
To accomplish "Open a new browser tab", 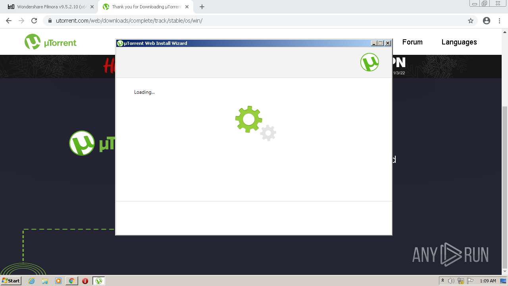I will tap(202, 7).
